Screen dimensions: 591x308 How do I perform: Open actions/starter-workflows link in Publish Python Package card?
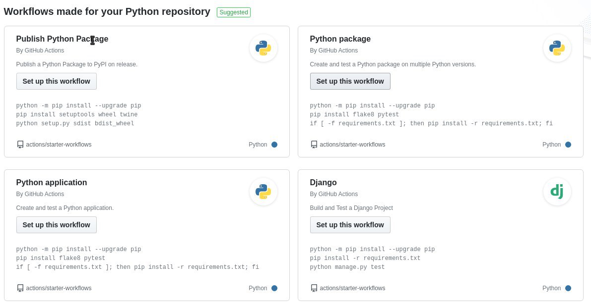(x=59, y=145)
